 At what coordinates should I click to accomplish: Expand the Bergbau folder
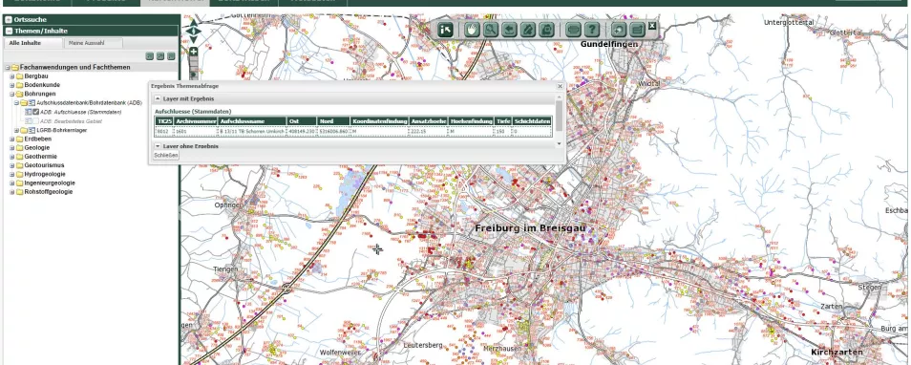(12, 76)
